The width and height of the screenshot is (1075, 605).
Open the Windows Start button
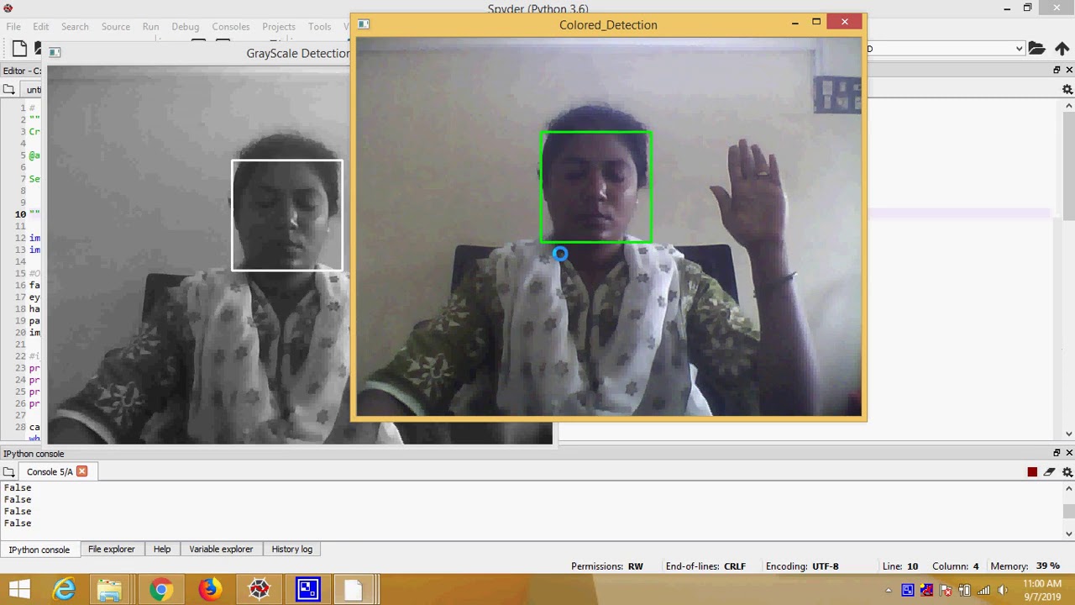point(19,590)
